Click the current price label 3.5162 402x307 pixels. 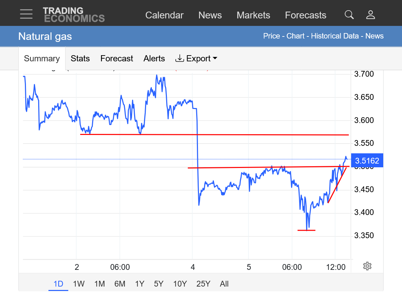[367, 161]
